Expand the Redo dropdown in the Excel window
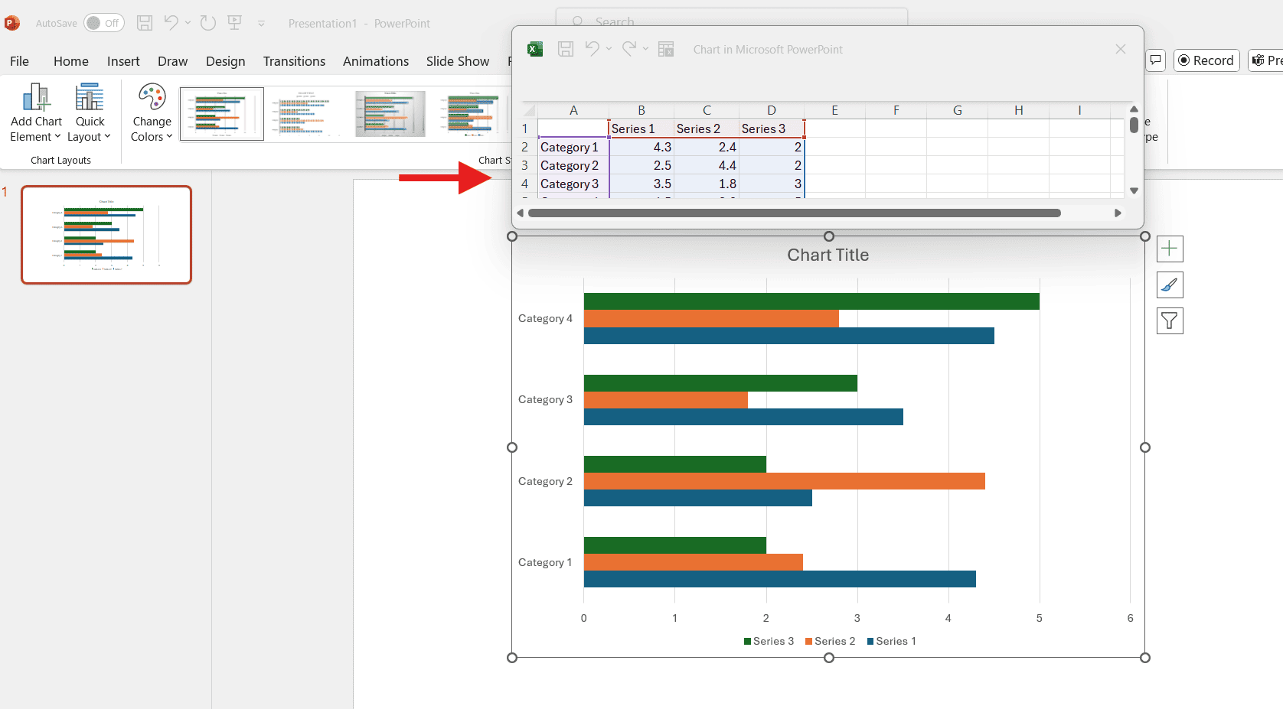1283x709 pixels. (x=645, y=49)
